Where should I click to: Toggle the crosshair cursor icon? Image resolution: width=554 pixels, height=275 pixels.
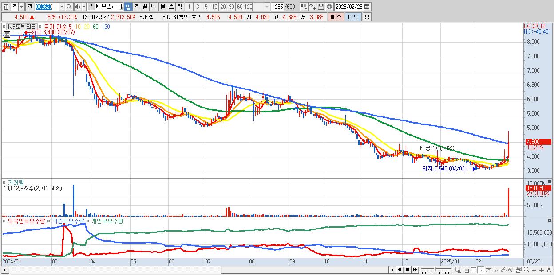pyautogui.click(x=481, y=270)
